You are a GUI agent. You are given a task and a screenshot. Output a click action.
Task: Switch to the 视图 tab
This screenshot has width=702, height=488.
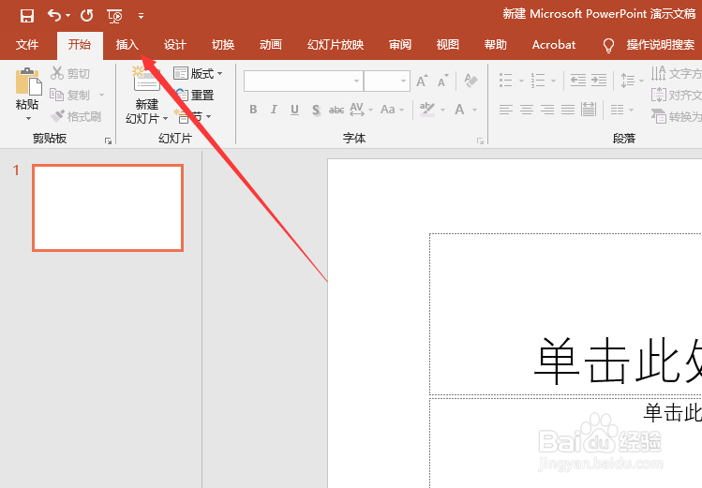pos(448,45)
